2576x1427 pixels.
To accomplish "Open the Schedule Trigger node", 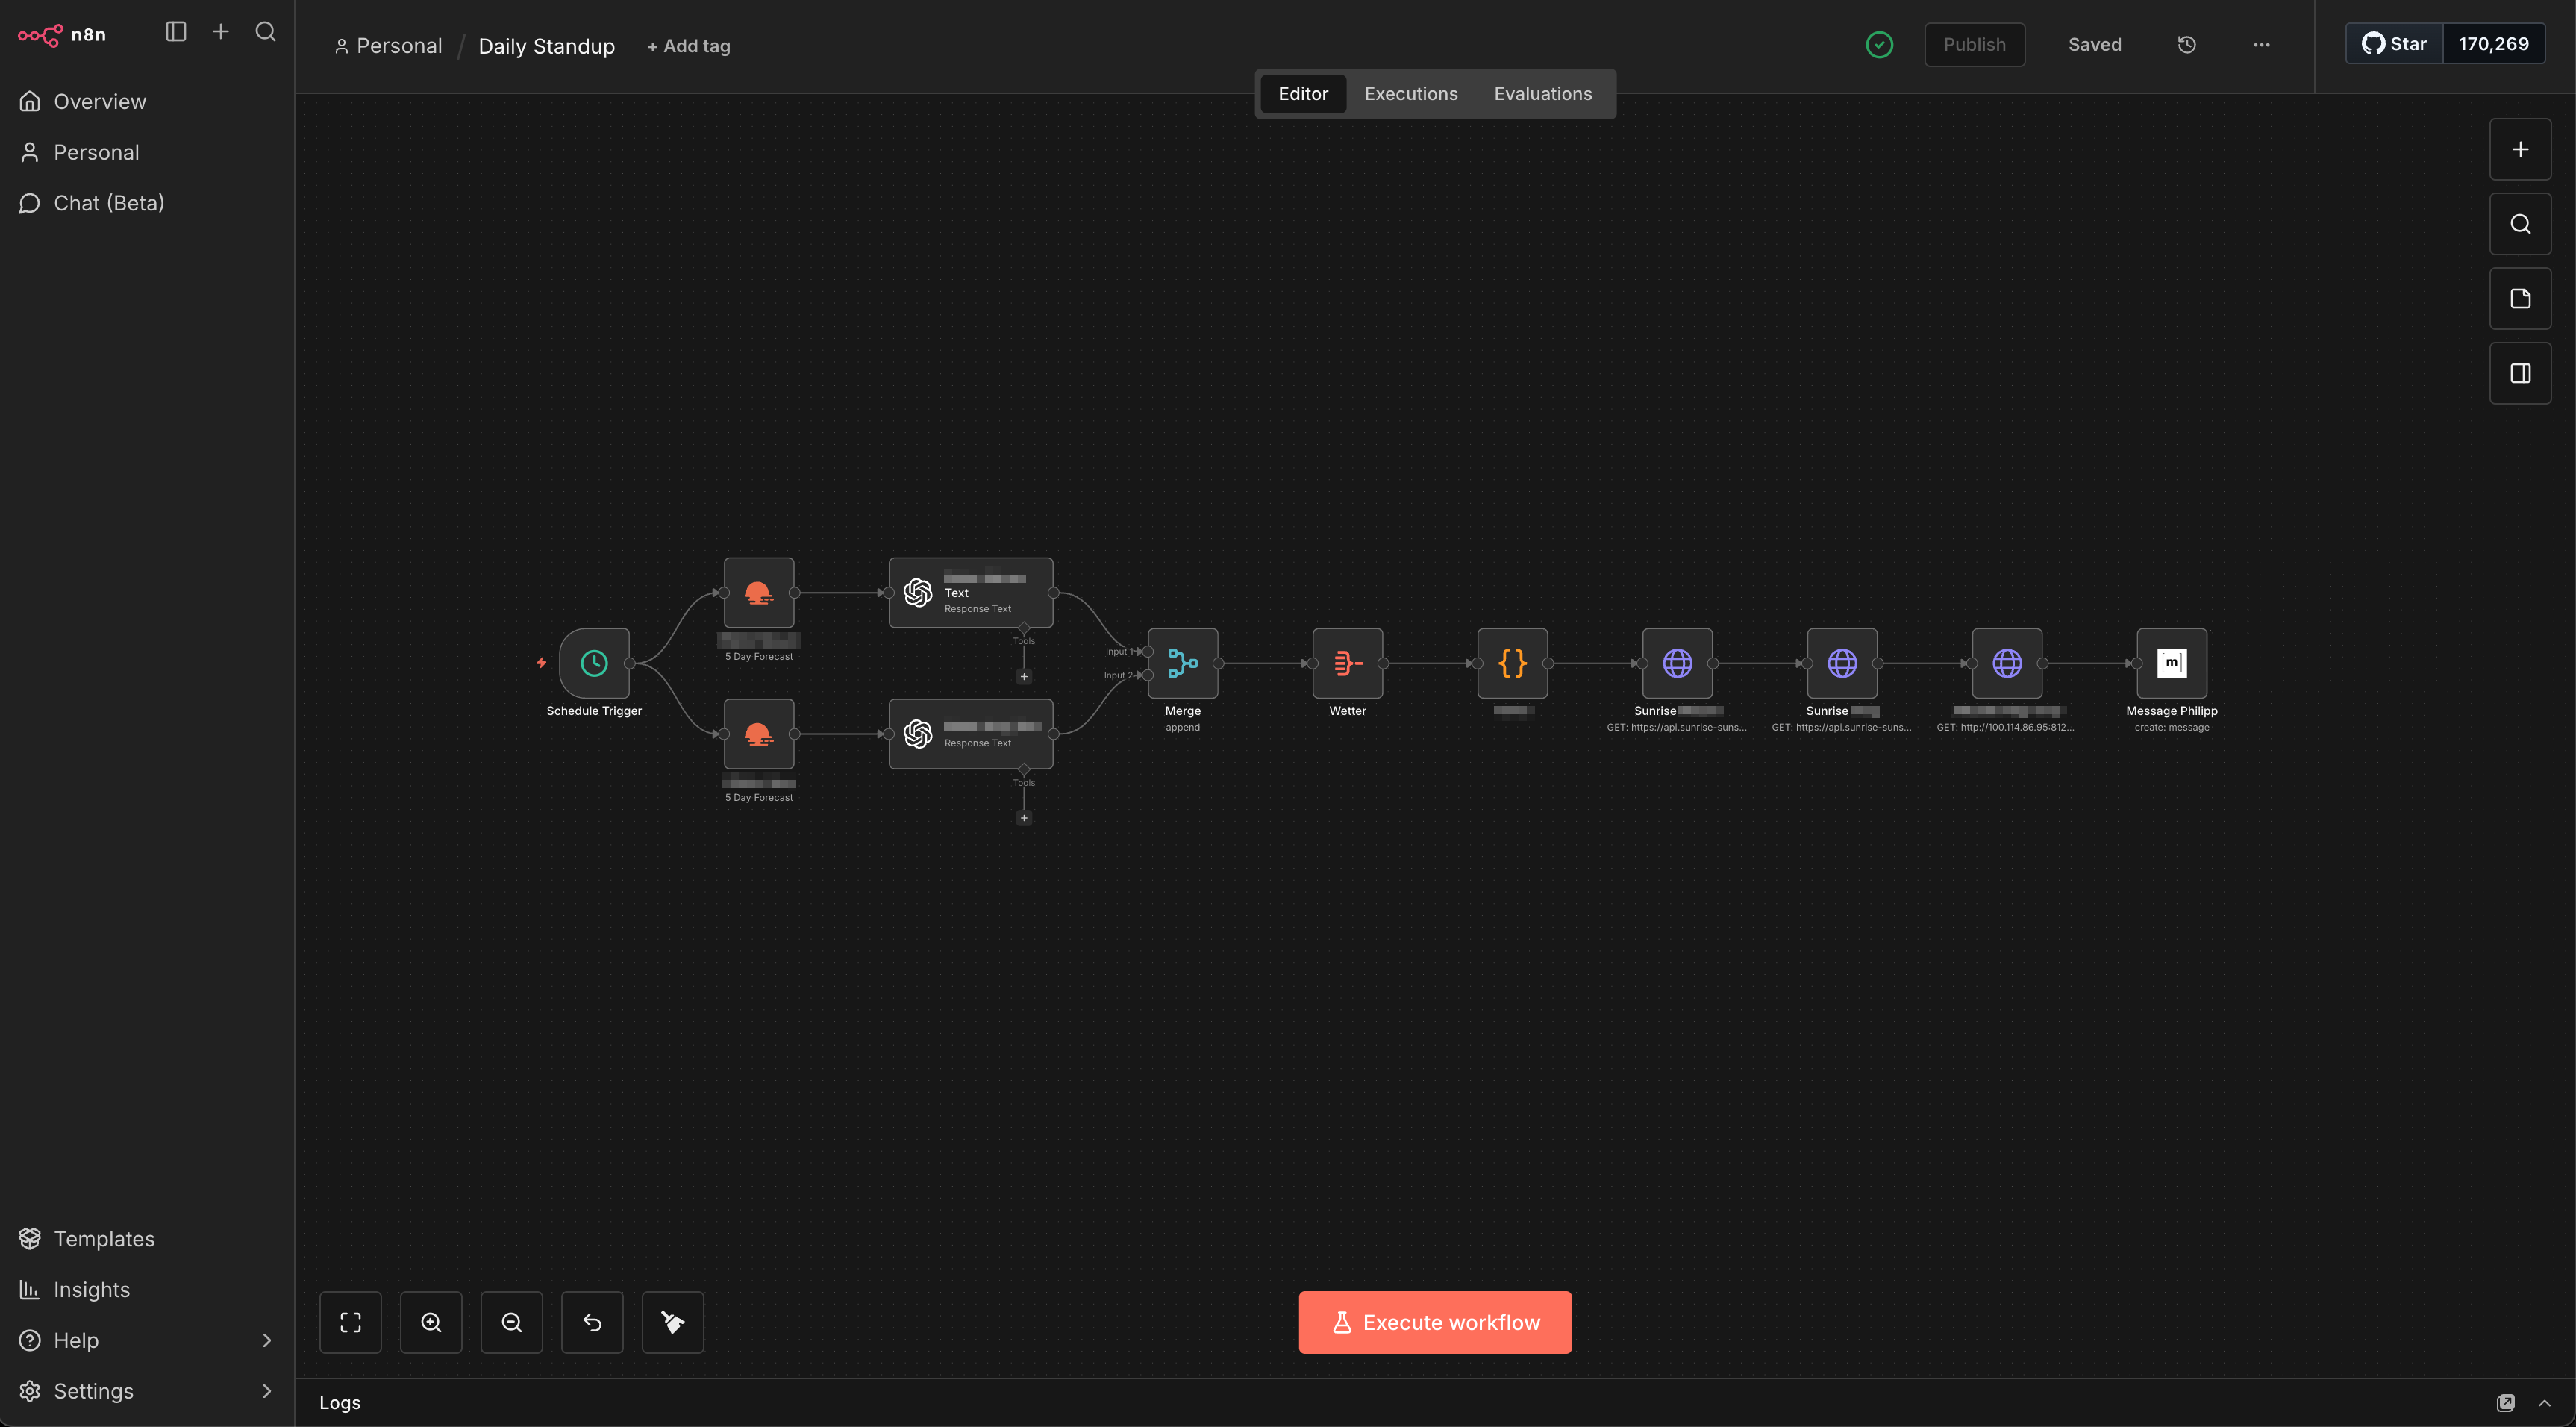I will (594, 663).
